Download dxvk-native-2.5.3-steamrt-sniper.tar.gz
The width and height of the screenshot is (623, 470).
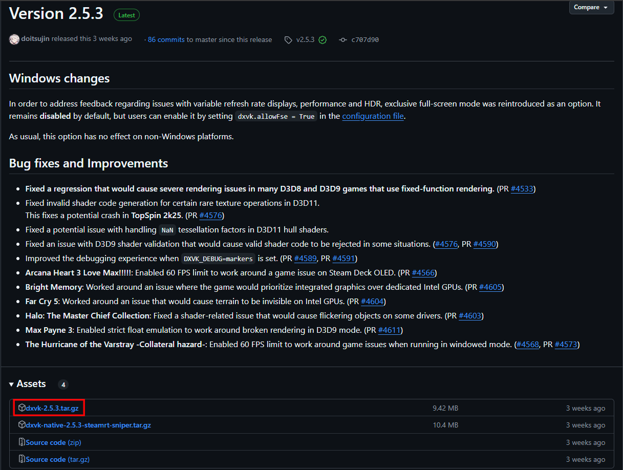click(x=89, y=425)
